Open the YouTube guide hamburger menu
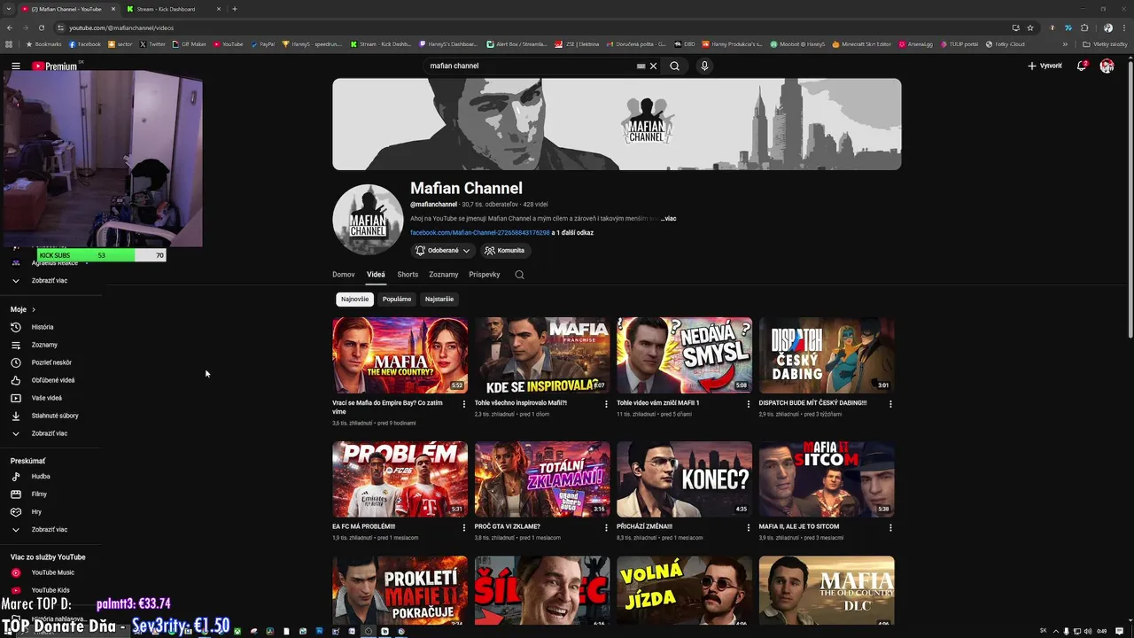 point(15,66)
